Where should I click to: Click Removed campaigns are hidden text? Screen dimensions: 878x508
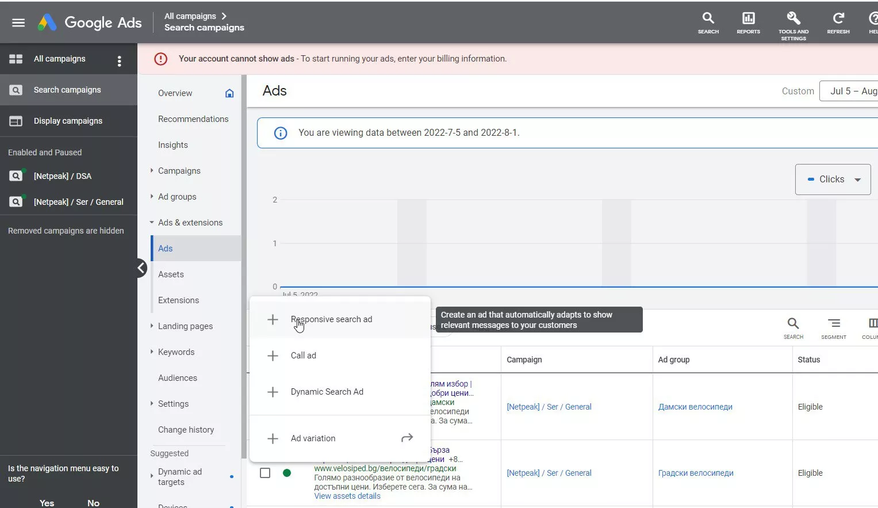tap(66, 231)
